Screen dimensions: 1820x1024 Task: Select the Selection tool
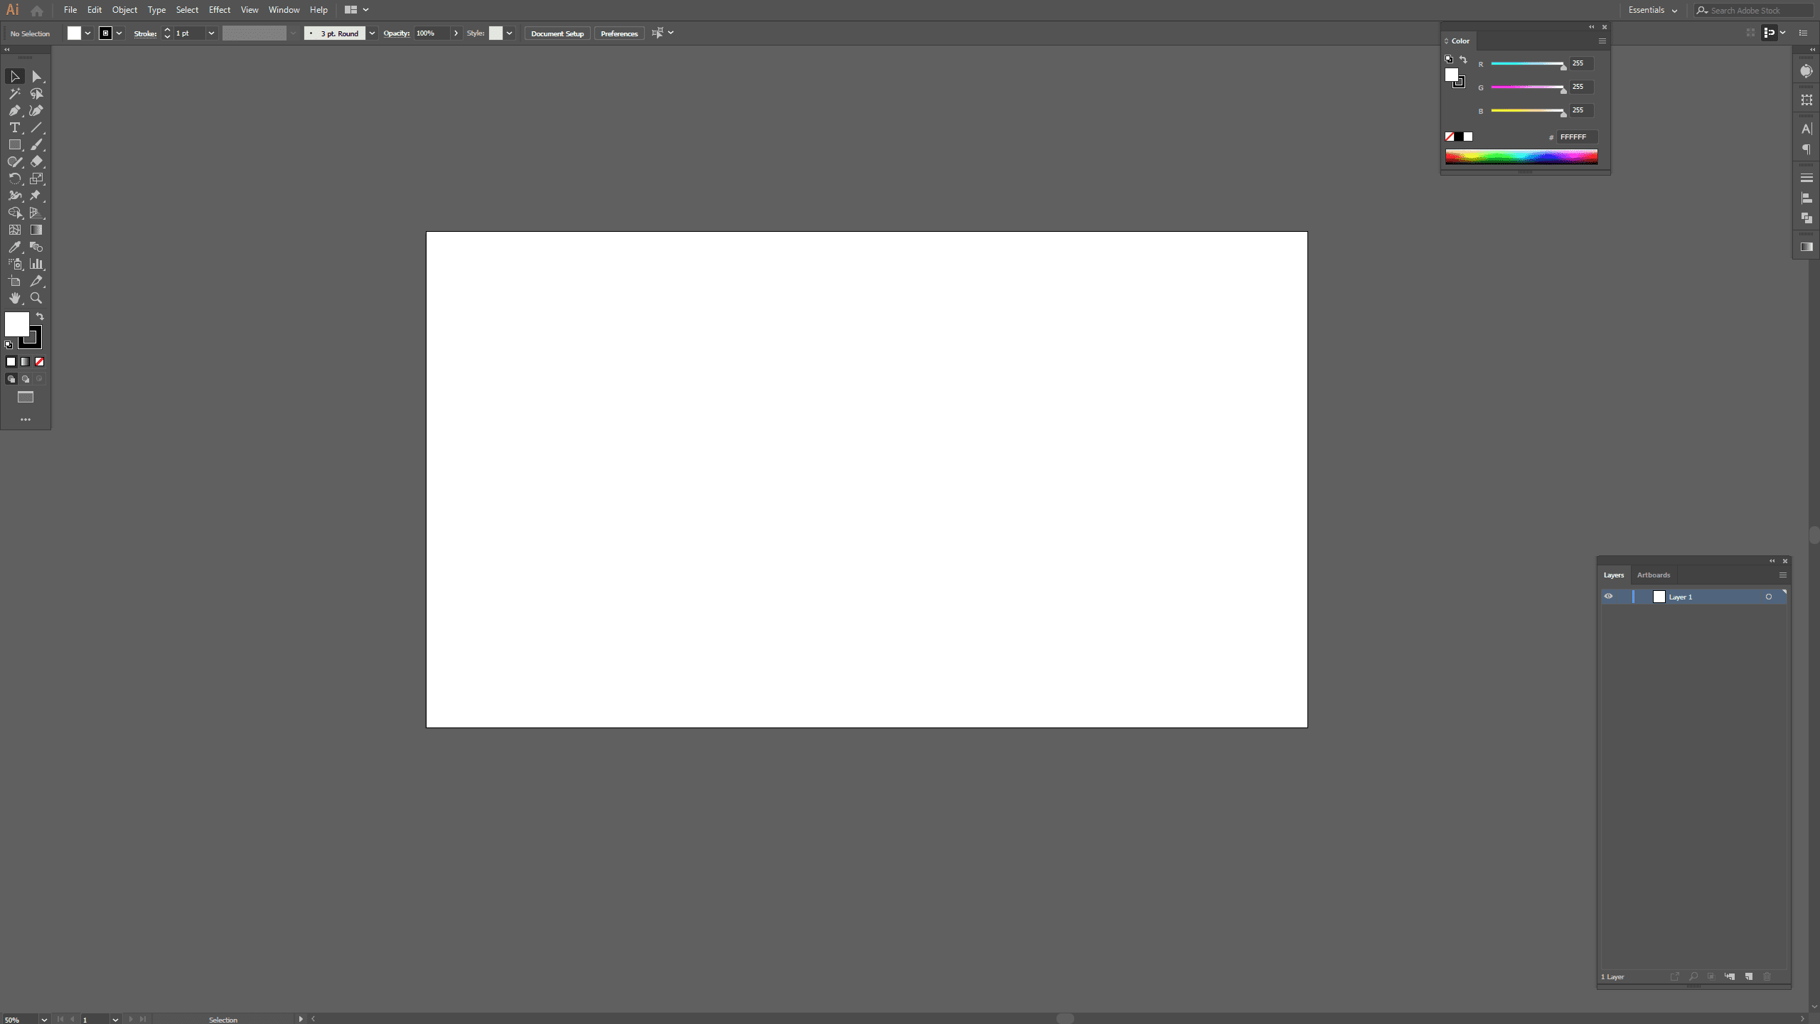[16, 76]
